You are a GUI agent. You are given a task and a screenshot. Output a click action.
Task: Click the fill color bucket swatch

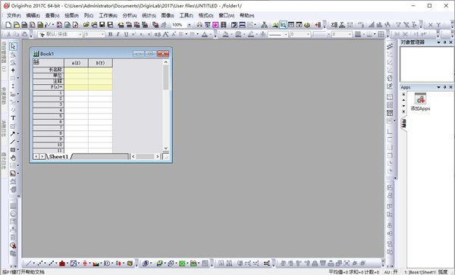coord(225,35)
